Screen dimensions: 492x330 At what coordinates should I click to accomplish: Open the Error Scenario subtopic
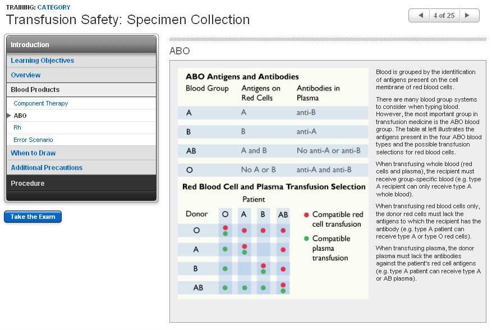coord(34,140)
